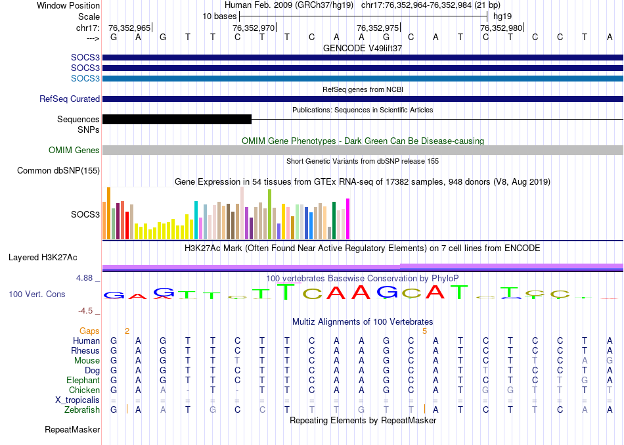The image size is (624, 445).
Task: Open the RefSeq genes from NCBI title
Action: 363,89
